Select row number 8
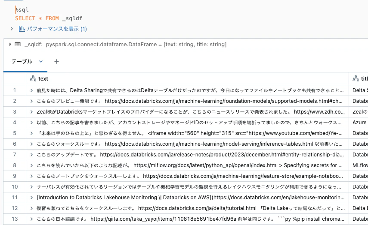 15,165
